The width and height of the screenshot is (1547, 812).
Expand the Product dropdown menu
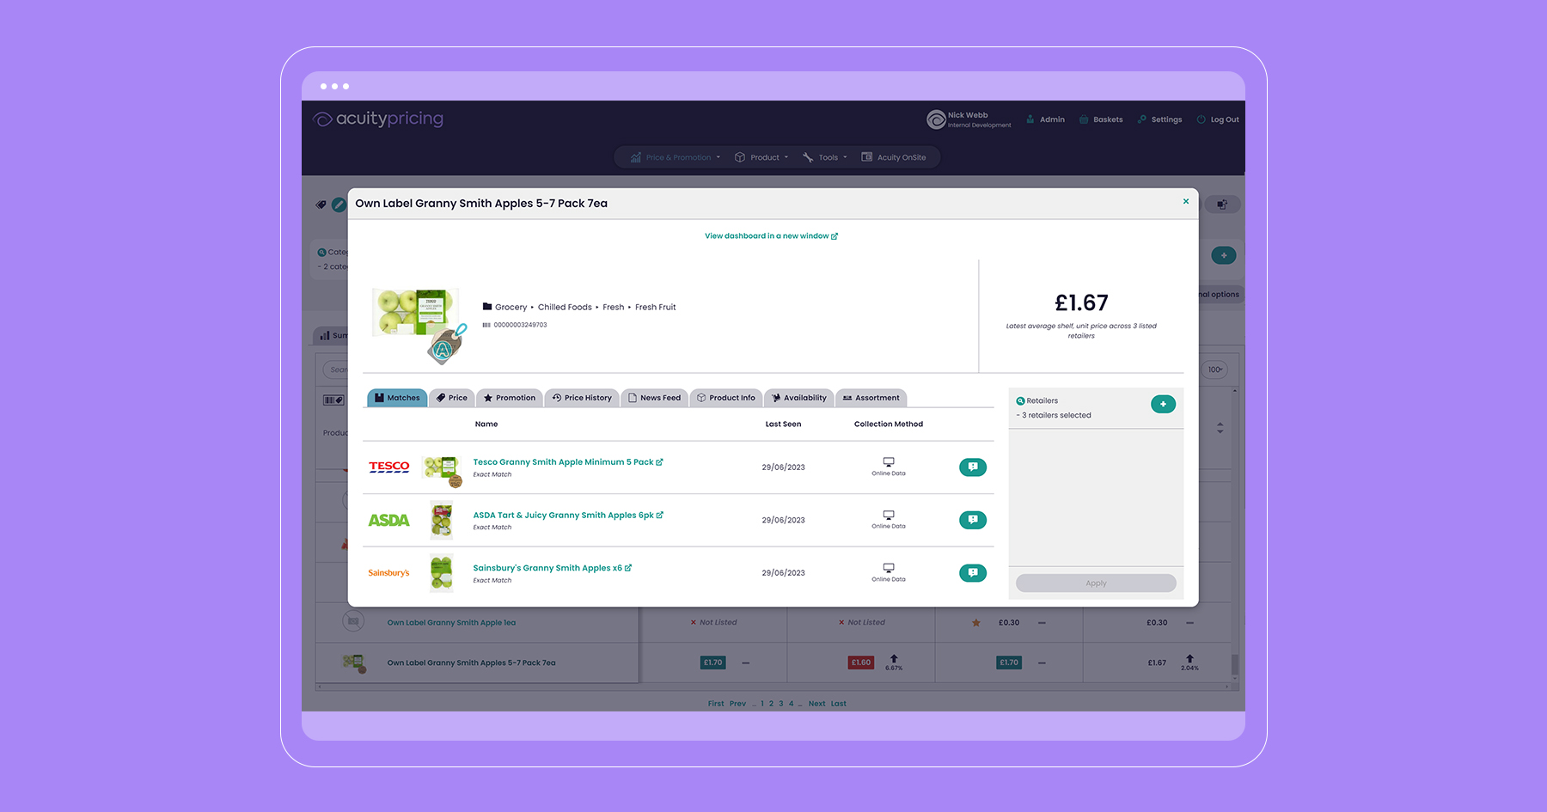(761, 157)
